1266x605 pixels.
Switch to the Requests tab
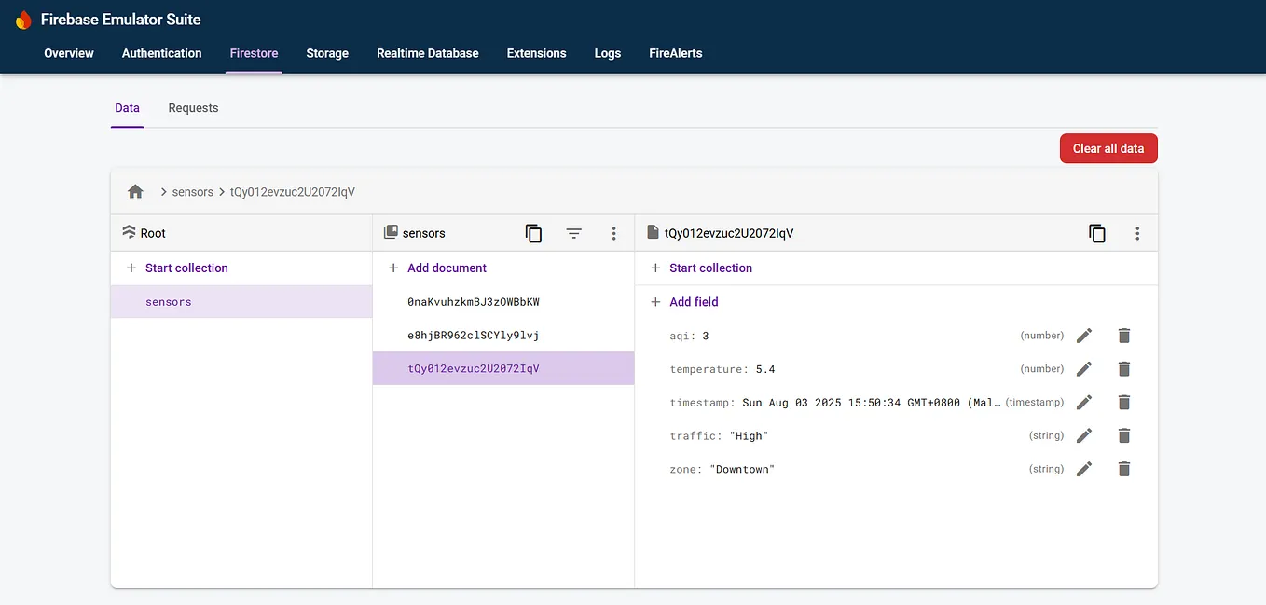click(192, 107)
